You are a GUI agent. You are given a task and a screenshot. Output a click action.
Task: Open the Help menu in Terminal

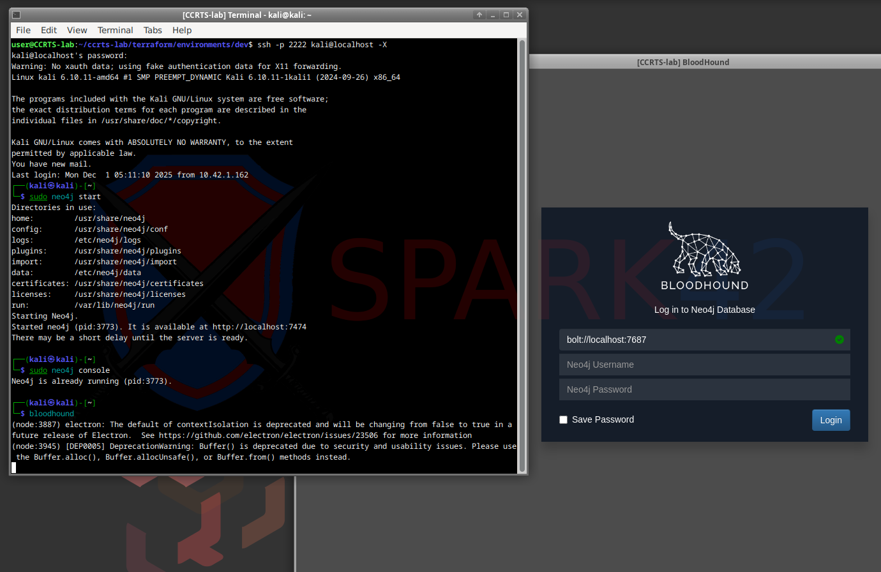click(x=182, y=30)
